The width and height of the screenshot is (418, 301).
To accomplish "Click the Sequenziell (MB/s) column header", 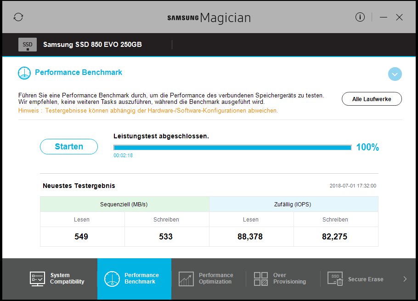I will [125, 204].
